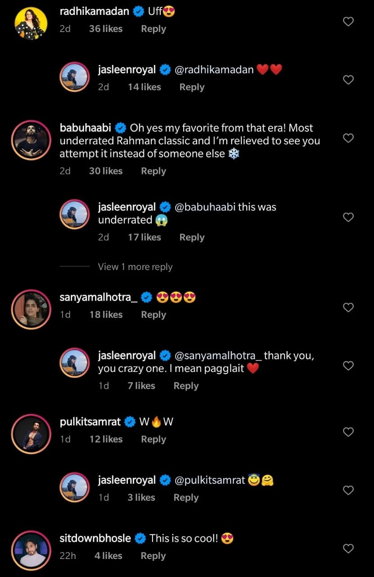This screenshot has height=577, width=374.
Task: View 36 likes on radhikamadan's comment
Action: coord(106,29)
